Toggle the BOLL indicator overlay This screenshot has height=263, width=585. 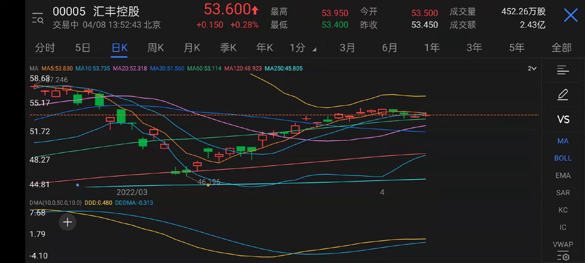click(x=563, y=158)
